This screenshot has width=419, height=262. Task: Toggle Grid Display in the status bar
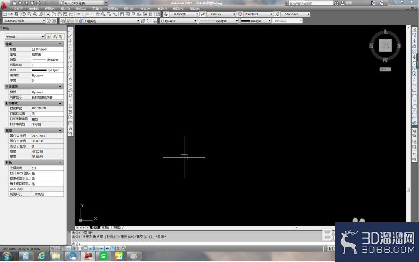pos(63,248)
